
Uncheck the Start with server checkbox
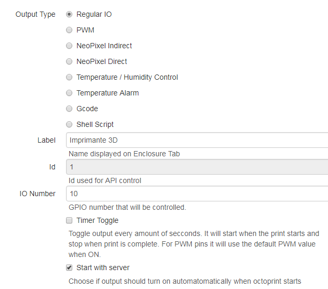click(x=69, y=267)
